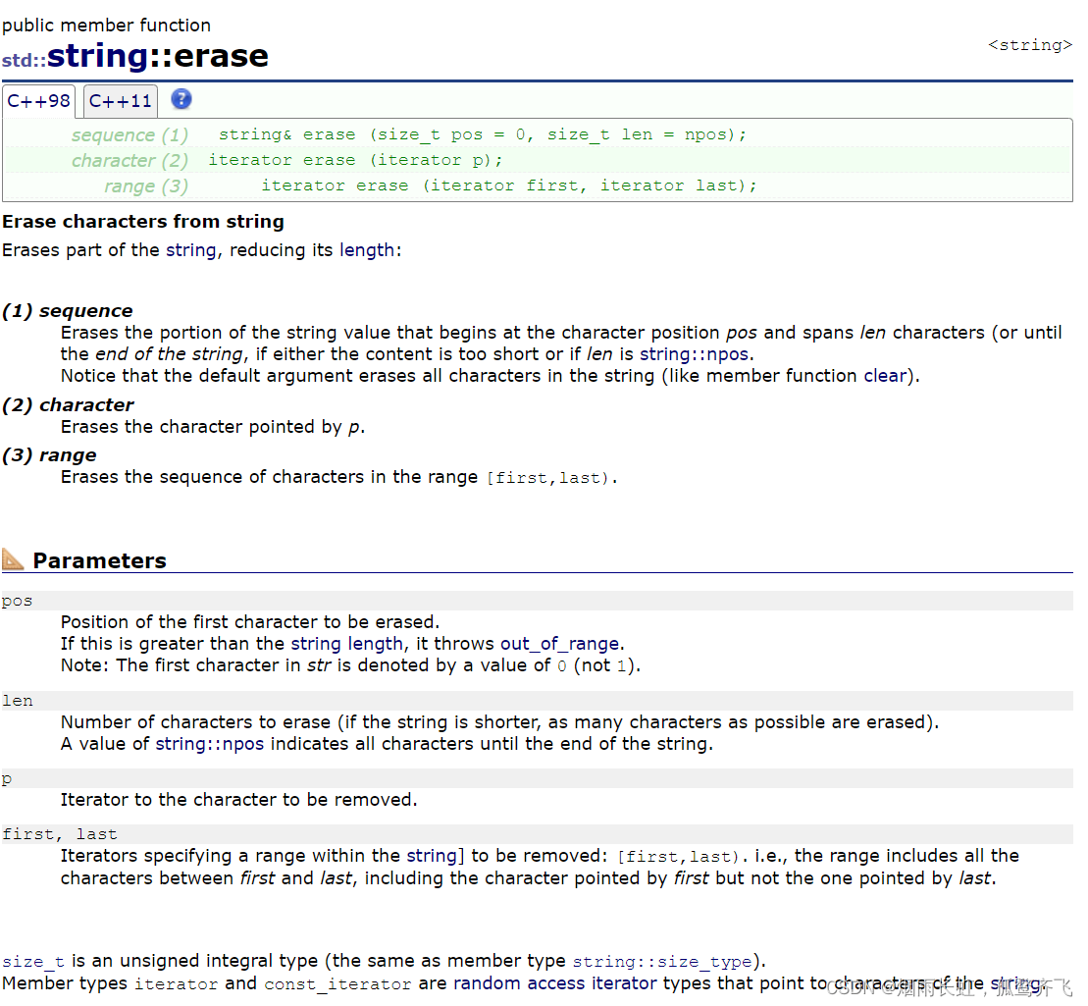Switch to the C++11 tab
Screen dimensions: 1088x1006
tap(120, 100)
